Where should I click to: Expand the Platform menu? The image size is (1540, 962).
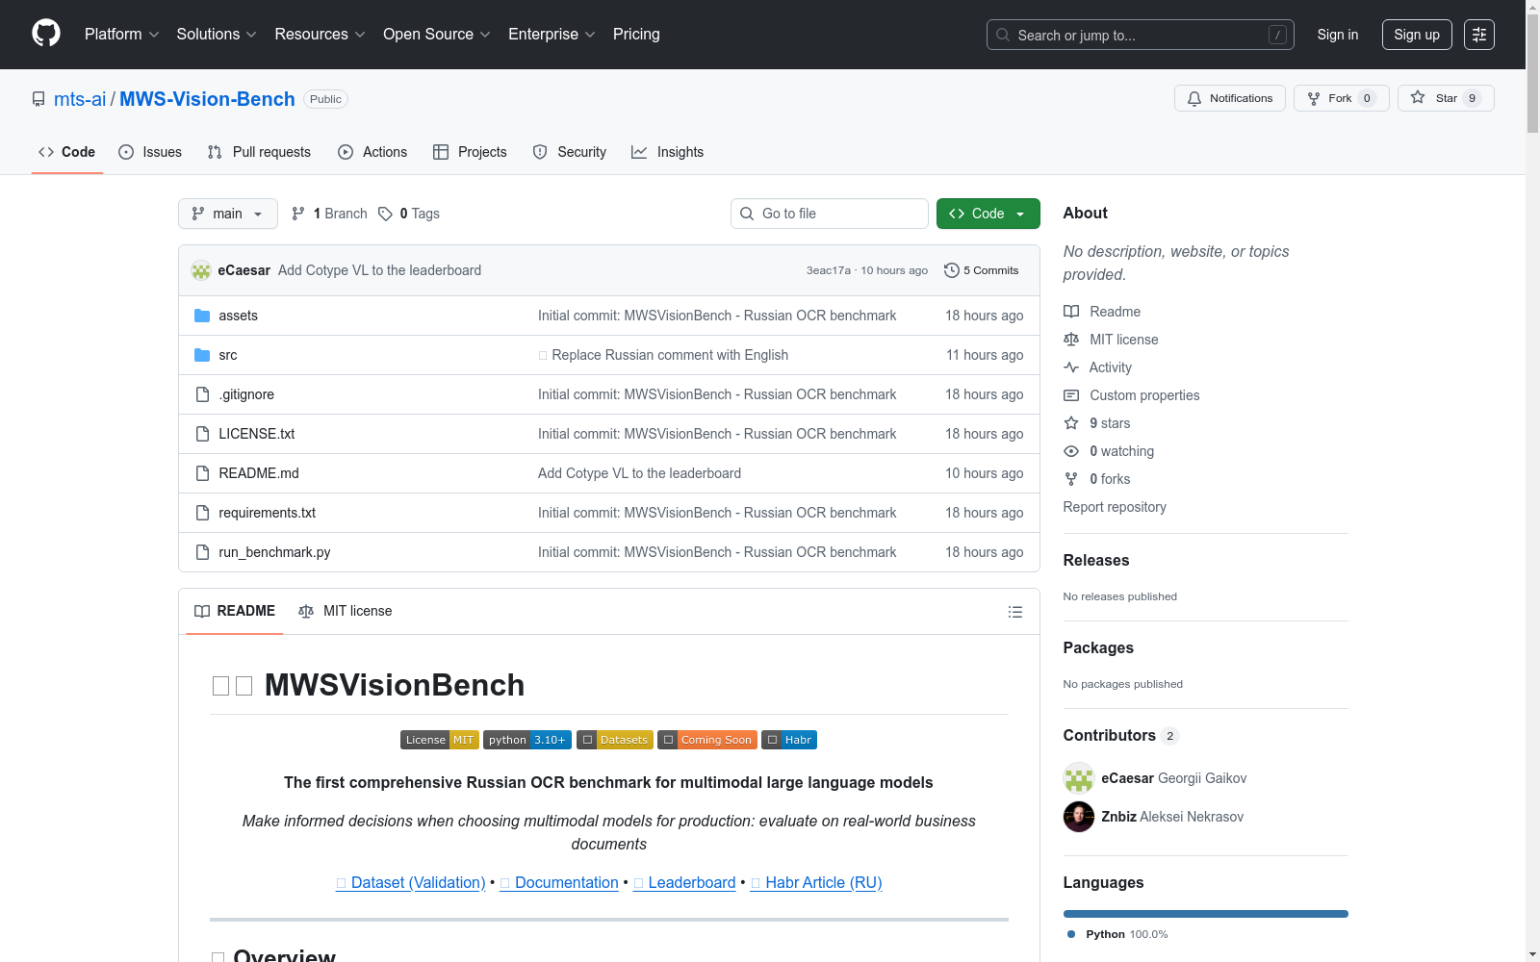click(x=122, y=35)
